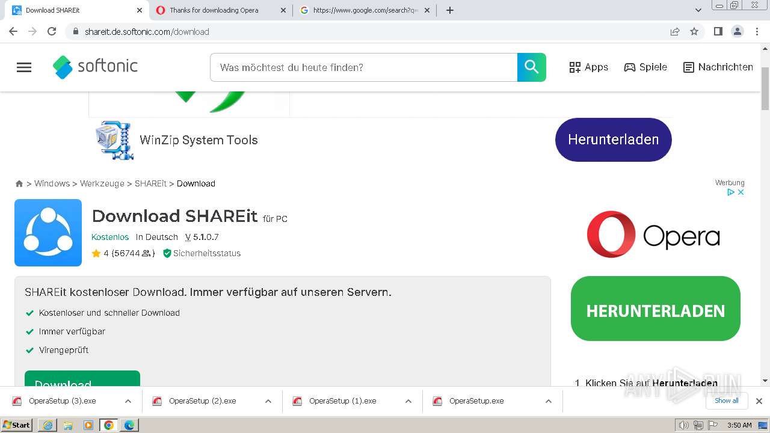
Task: Open the Chrome profile menu
Action: [738, 31]
